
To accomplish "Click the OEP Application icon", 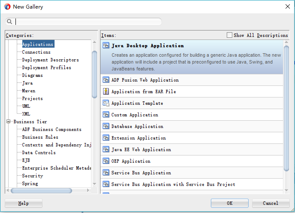I will point(106,161).
